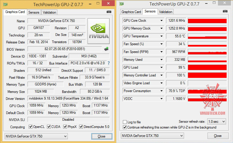Click the Bus Interface question mark icon
233x143 pixels.
[x=109, y=63]
